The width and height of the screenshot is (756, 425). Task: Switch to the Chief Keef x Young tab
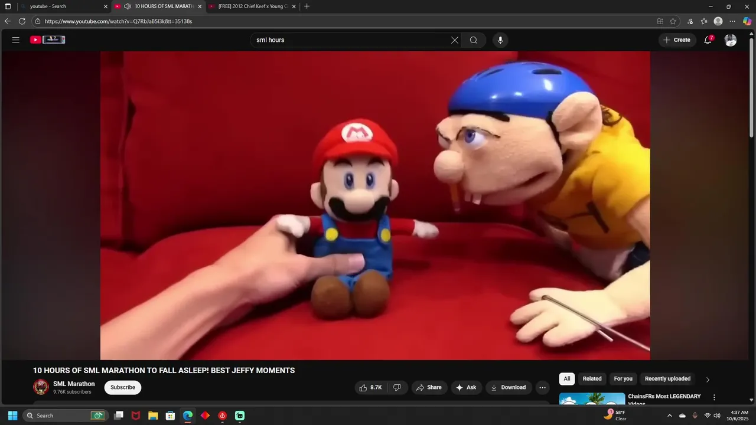[252, 6]
